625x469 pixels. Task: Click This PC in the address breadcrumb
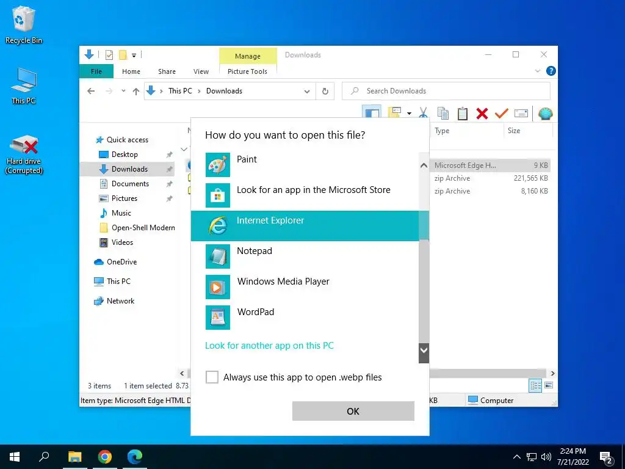(180, 91)
